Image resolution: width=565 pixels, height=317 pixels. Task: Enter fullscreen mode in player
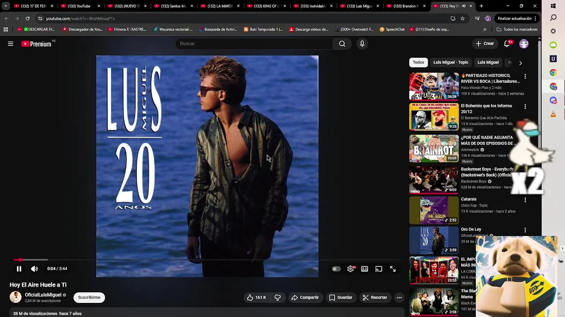pos(393,269)
